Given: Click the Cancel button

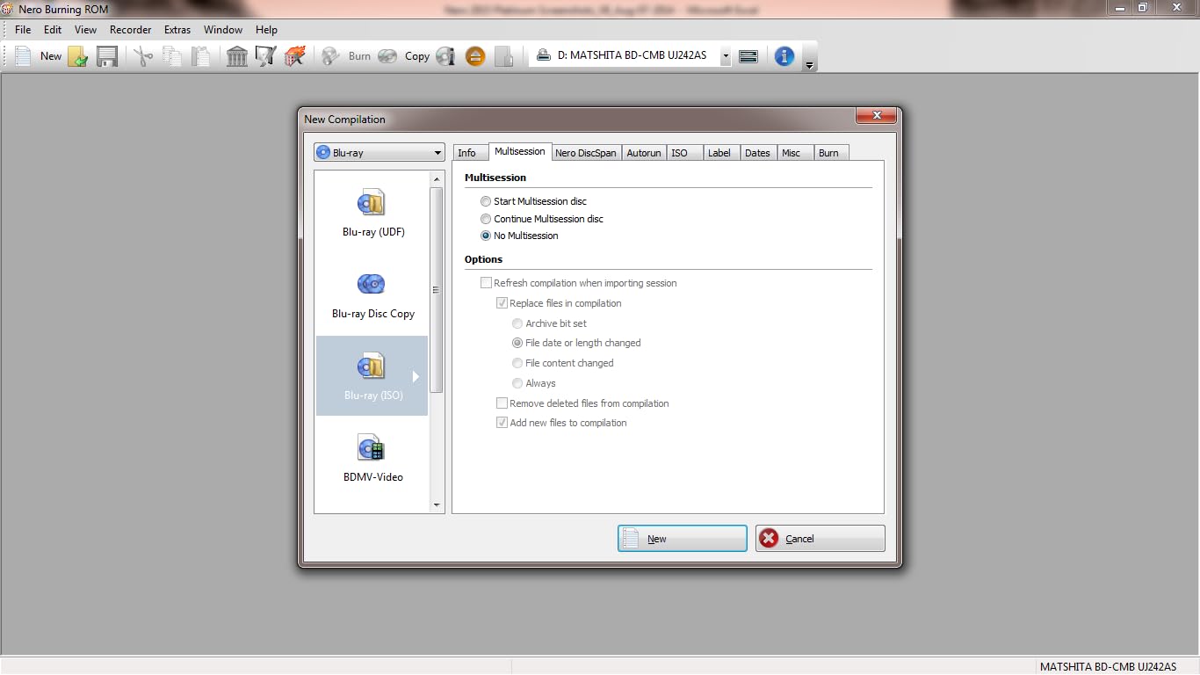Looking at the screenshot, I should (820, 539).
